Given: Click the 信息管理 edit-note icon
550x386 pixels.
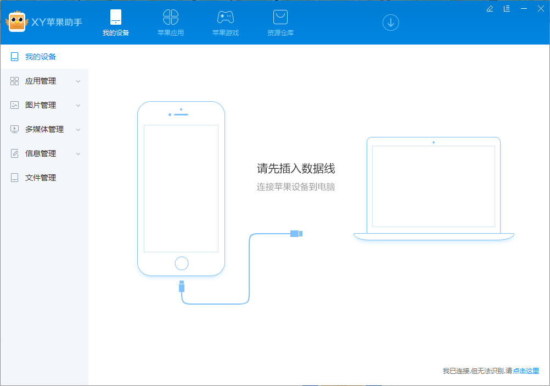Looking at the screenshot, I should tap(14, 153).
